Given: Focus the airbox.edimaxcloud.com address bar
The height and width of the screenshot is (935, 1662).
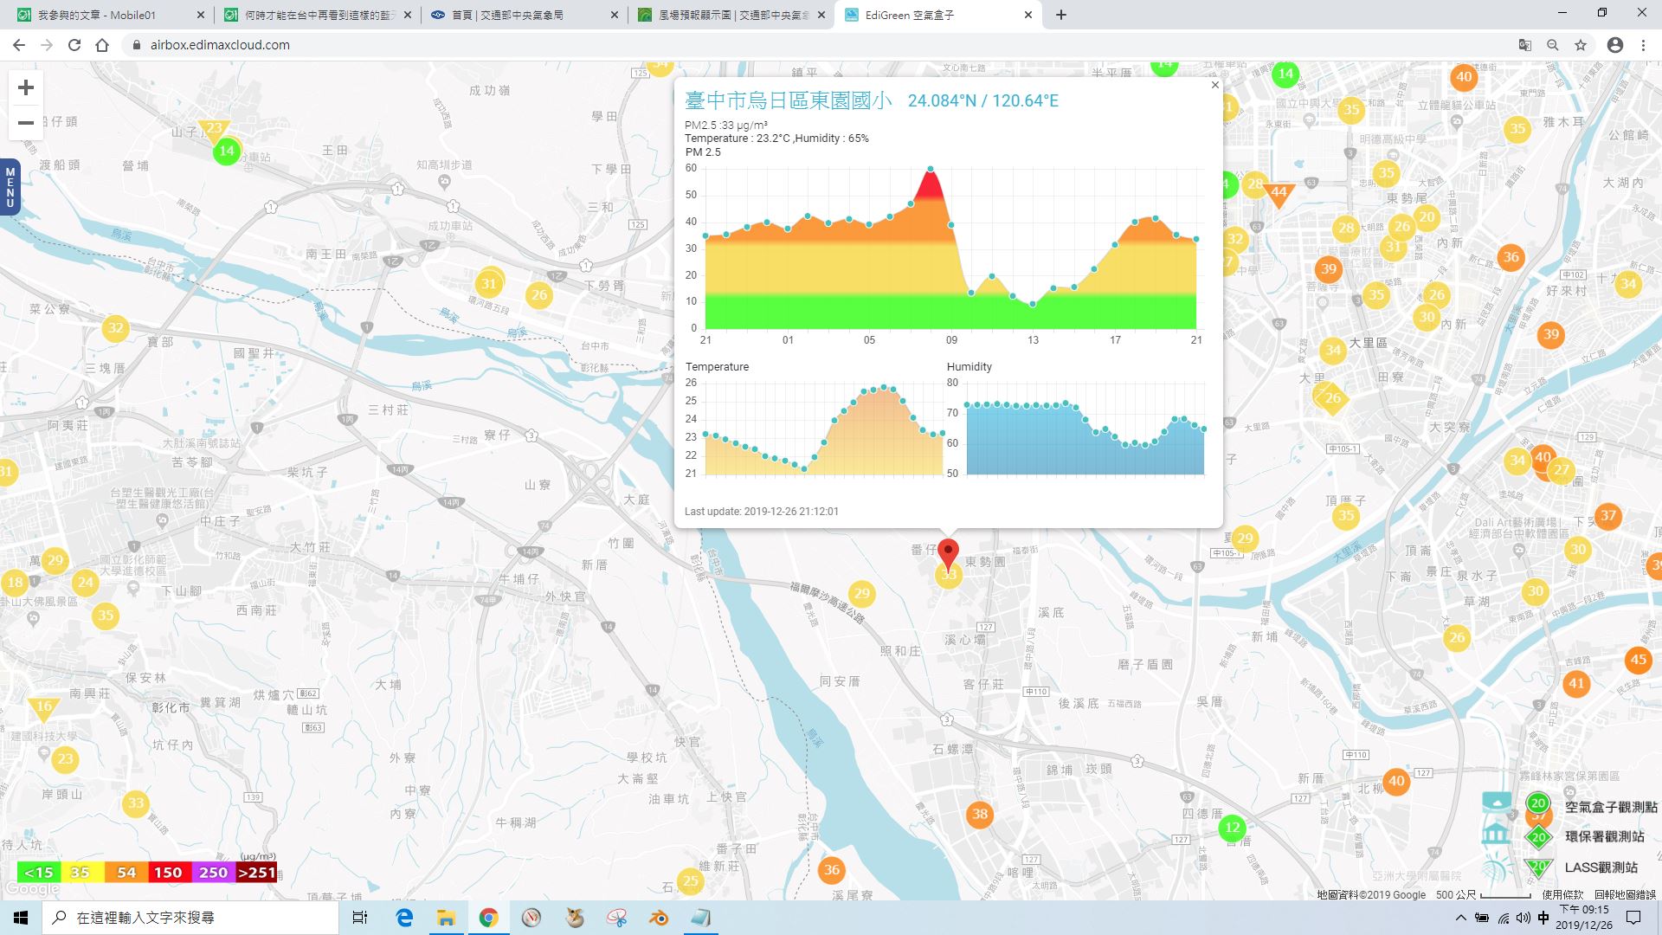Looking at the screenshot, I should tap(814, 45).
